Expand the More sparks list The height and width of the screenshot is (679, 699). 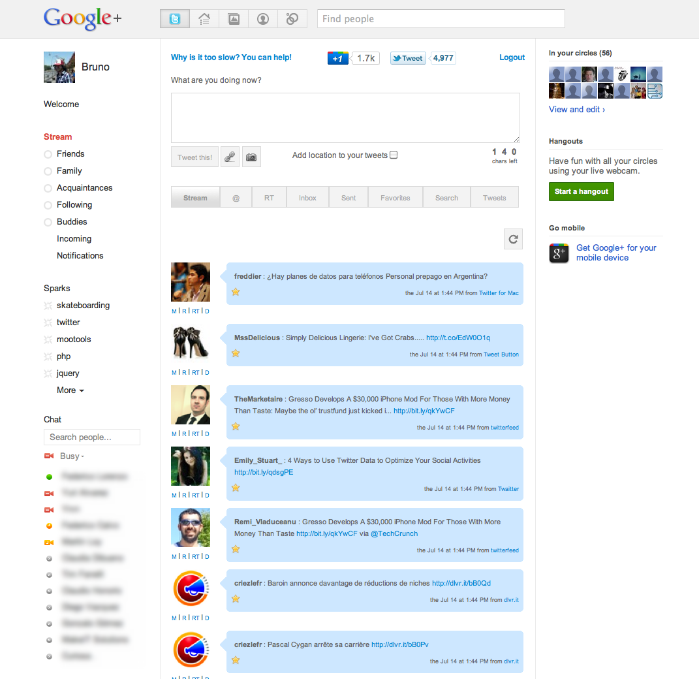69,390
